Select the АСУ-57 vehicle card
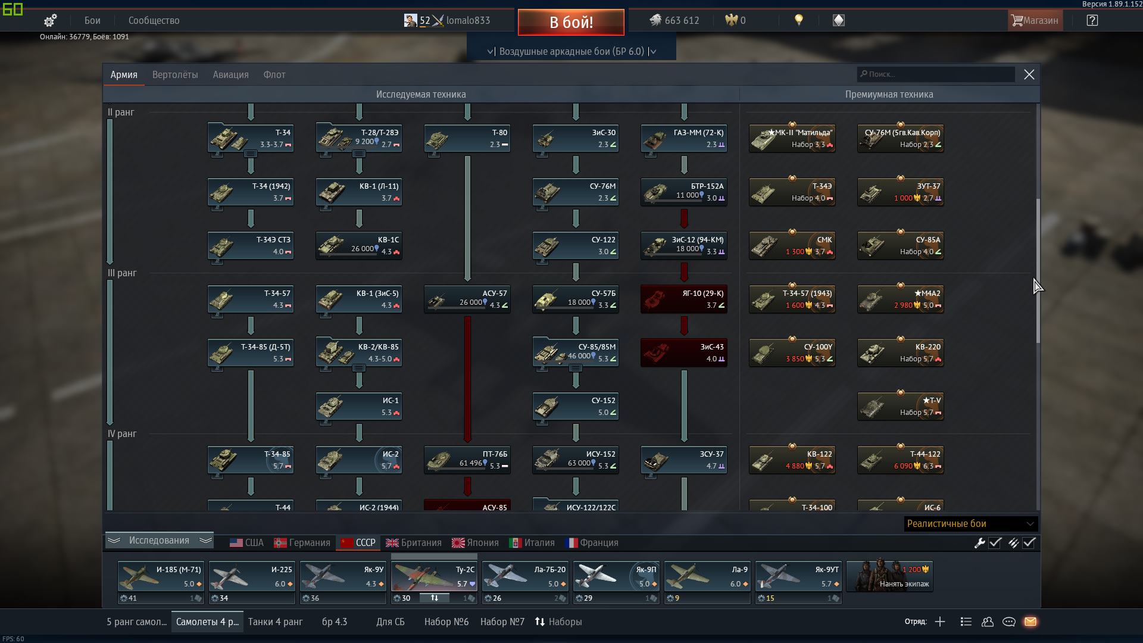Viewport: 1143px width, 643px height. 467,299
